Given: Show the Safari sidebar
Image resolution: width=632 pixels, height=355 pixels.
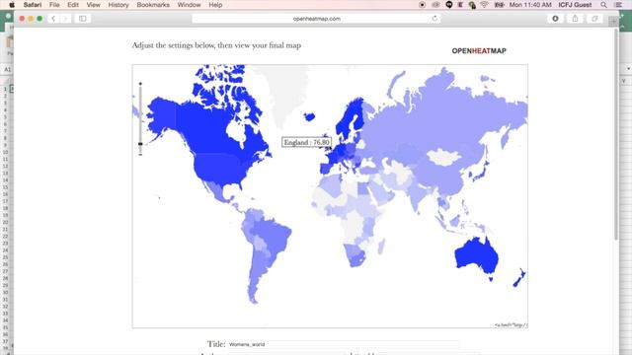Looking at the screenshot, I should pos(83,19).
